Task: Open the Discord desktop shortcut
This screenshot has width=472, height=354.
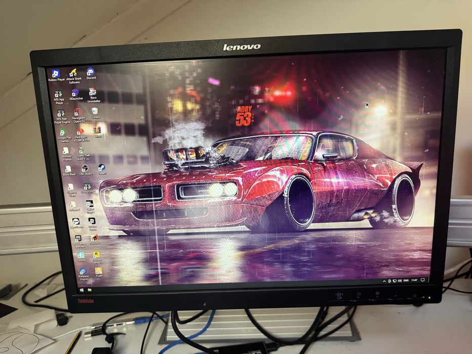Action: coord(91,73)
